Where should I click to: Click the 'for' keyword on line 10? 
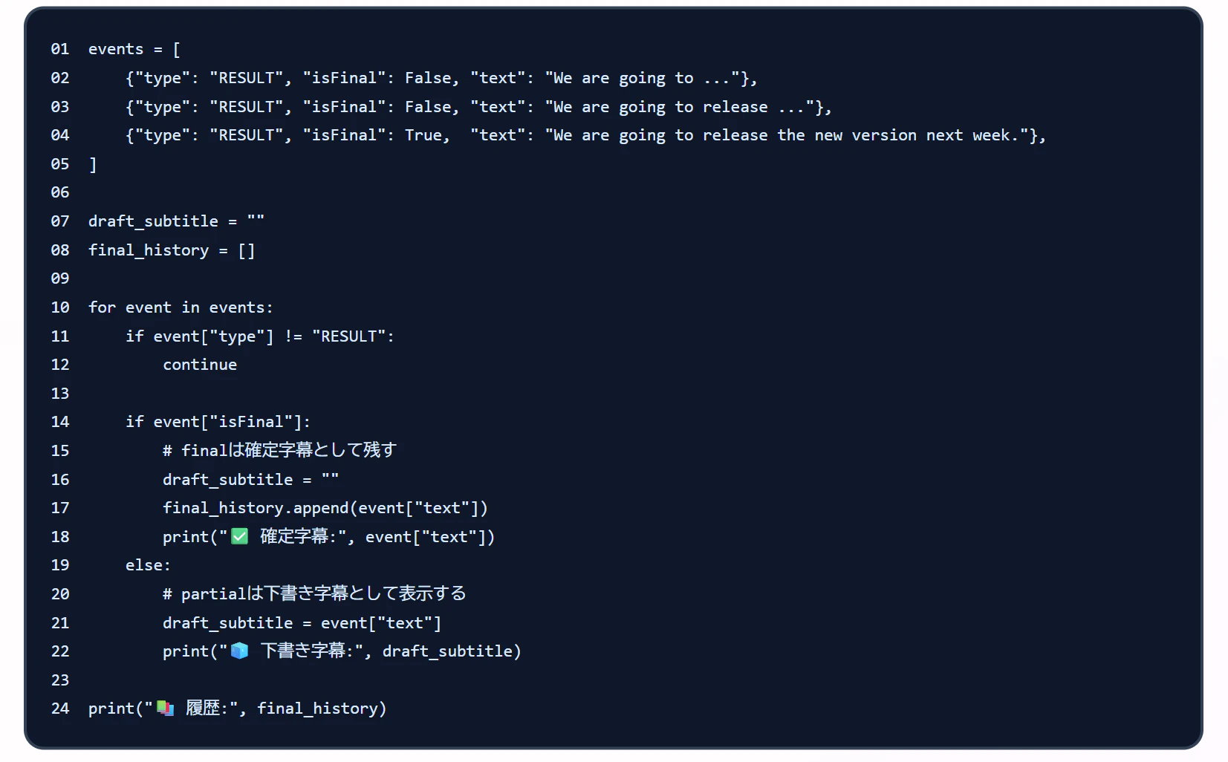tap(103, 307)
